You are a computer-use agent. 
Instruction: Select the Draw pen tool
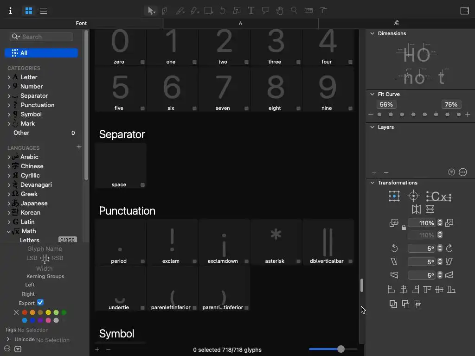click(x=165, y=11)
